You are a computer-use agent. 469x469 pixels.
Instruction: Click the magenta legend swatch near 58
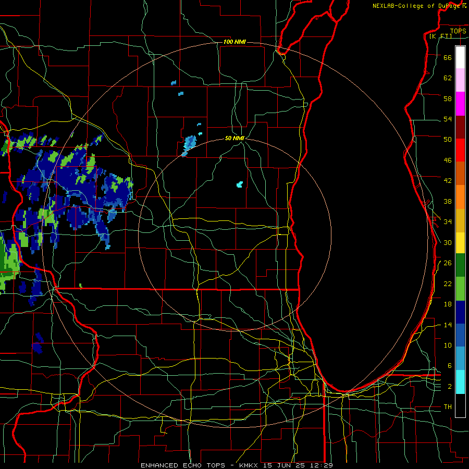pos(460,104)
